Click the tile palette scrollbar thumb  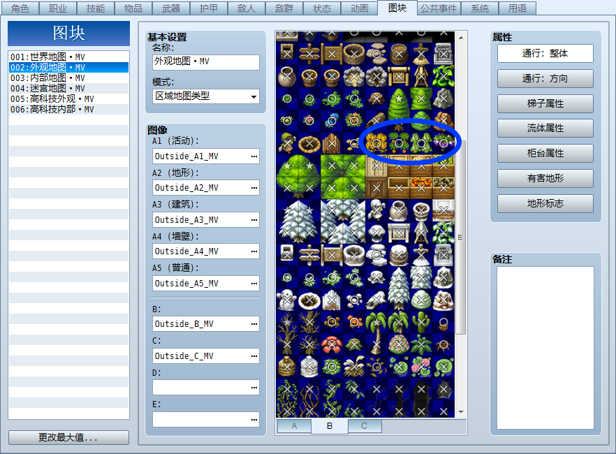[x=461, y=237]
